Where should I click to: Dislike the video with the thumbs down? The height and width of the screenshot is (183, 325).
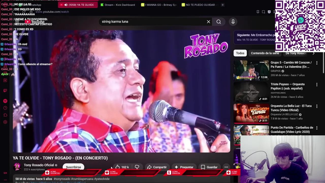click(137, 167)
